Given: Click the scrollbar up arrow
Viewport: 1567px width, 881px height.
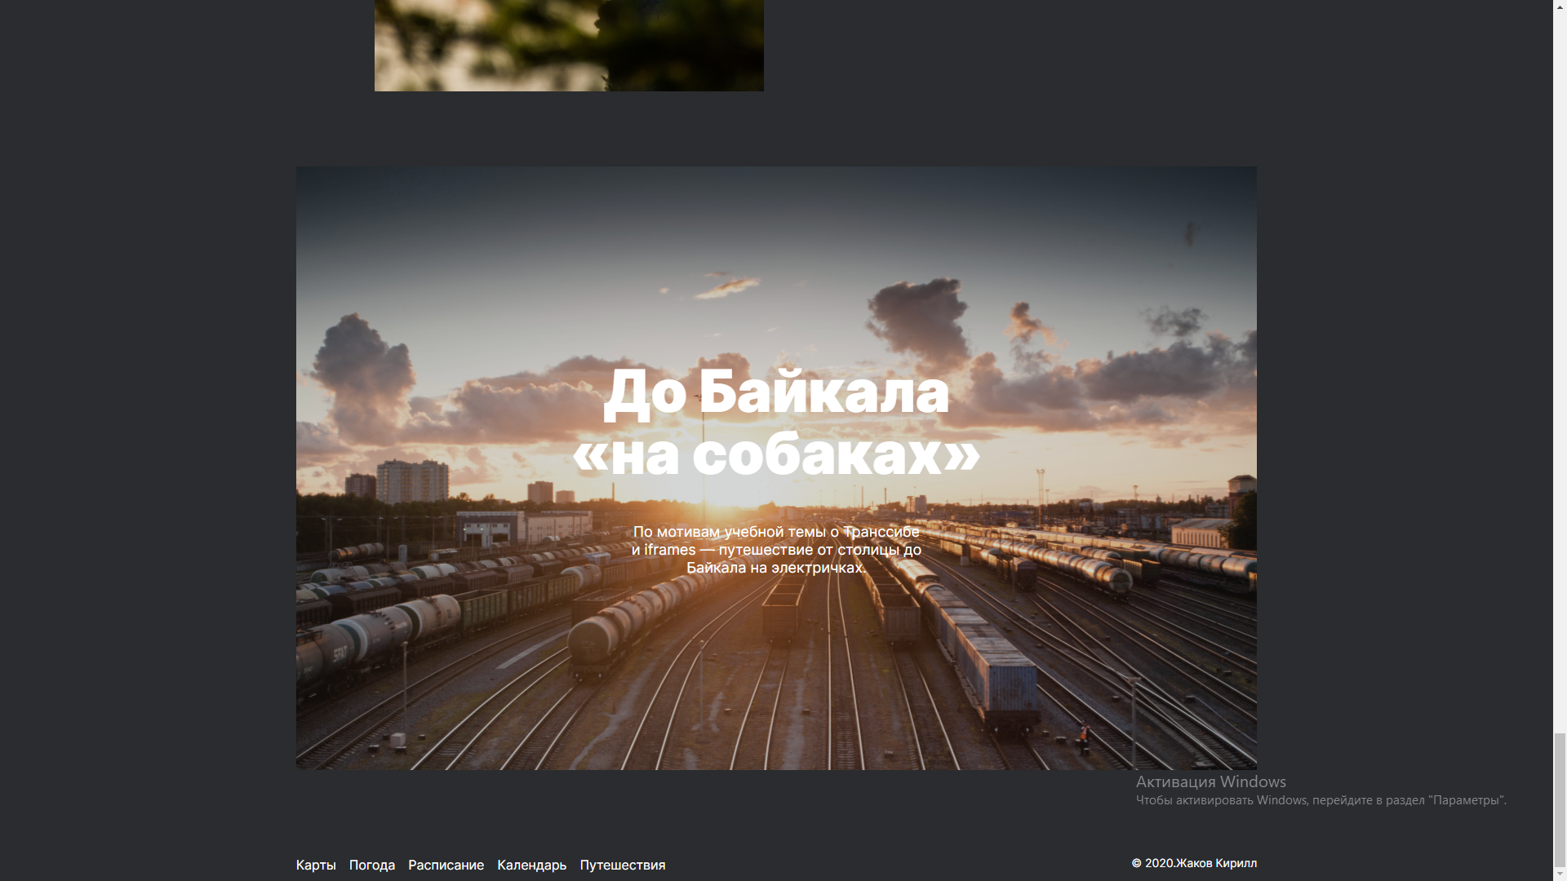Looking at the screenshot, I should pos(1560,7).
